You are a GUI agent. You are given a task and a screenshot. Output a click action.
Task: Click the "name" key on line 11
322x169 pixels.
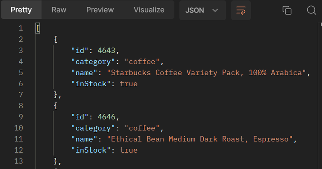[x=84, y=139]
